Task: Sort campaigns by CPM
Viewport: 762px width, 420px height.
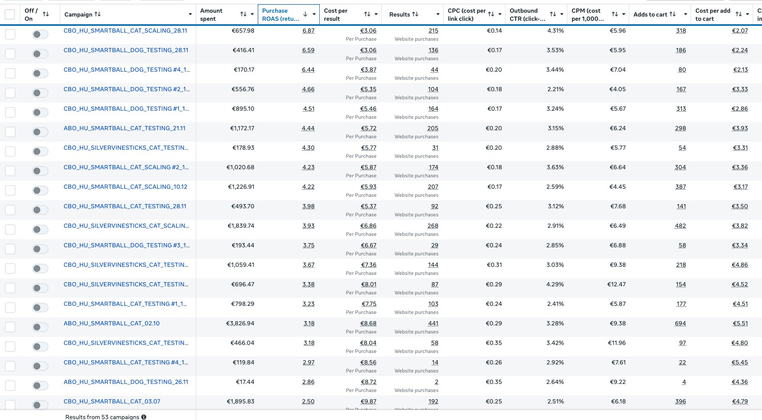Action: click(x=614, y=14)
